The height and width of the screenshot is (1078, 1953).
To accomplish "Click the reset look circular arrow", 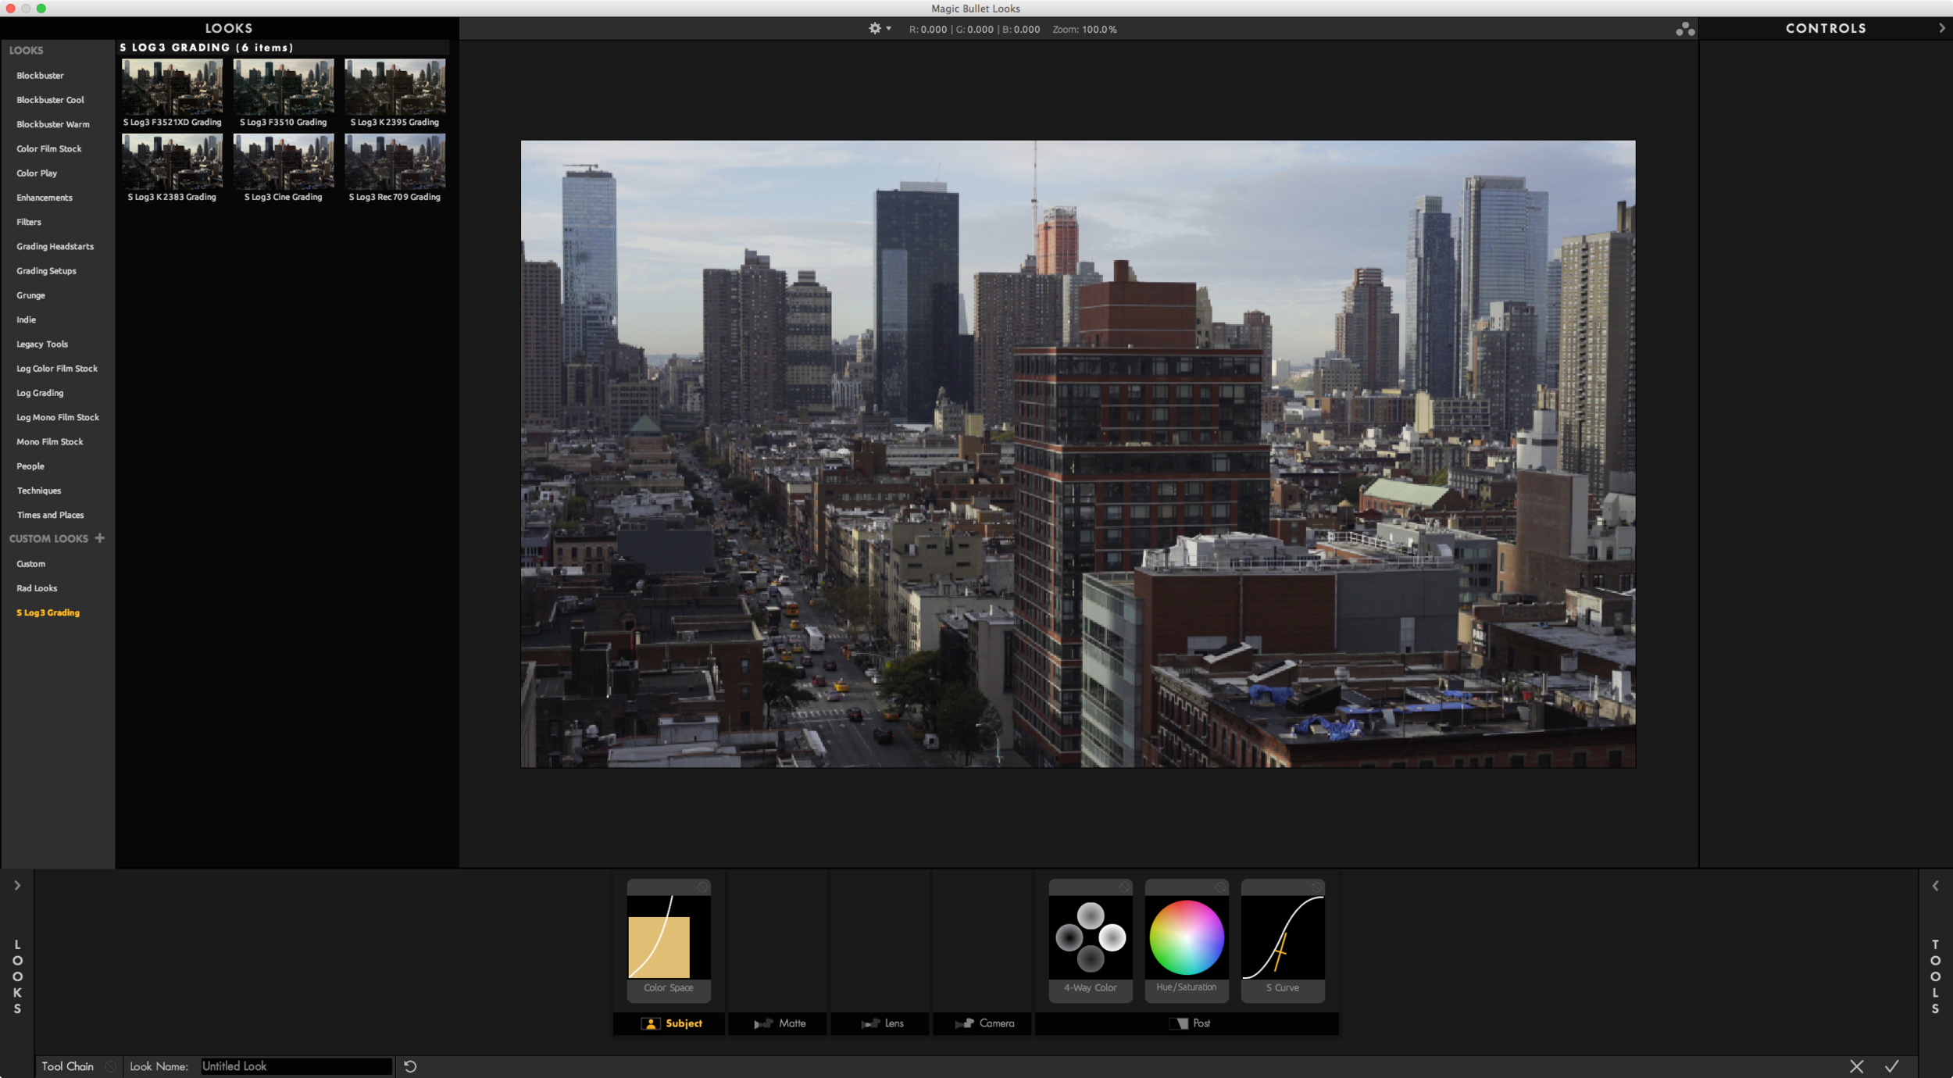I will (410, 1066).
